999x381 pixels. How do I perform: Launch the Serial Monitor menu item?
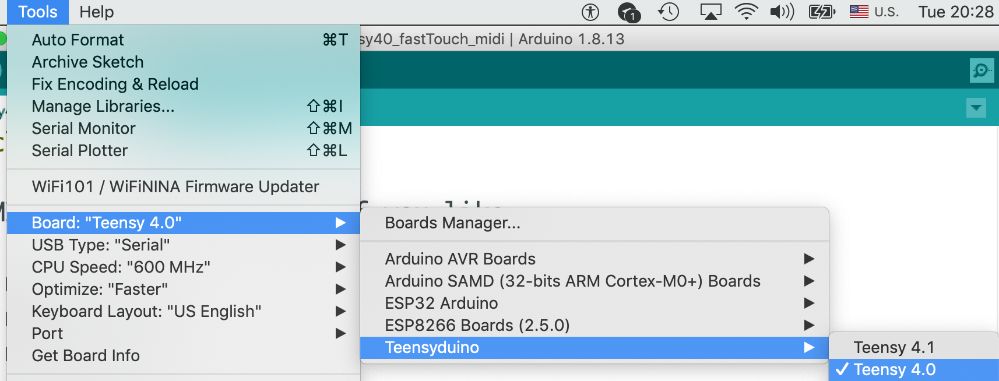[184, 128]
